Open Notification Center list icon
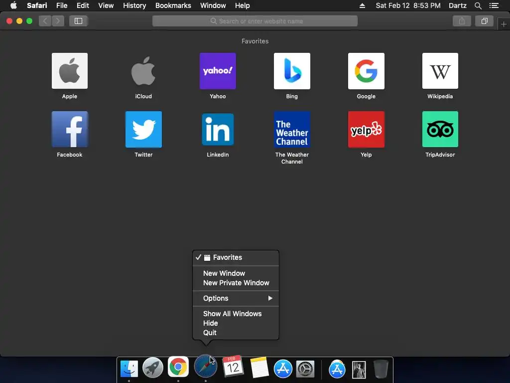The height and width of the screenshot is (383, 510). (494, 5)
